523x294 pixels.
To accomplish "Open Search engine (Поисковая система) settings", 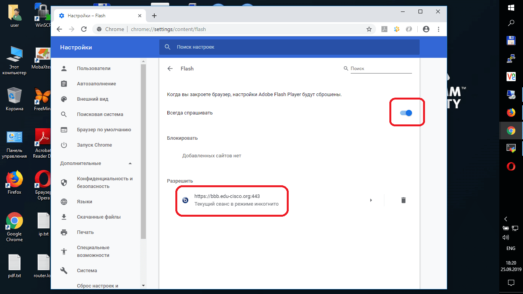I will 100,114.
